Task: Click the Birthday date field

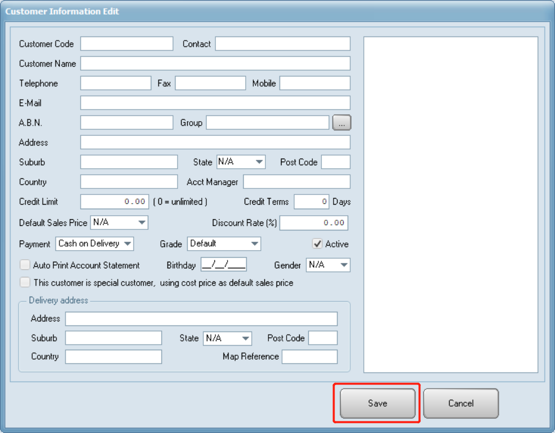Action: pyautogui.click(x=224, y=264)
